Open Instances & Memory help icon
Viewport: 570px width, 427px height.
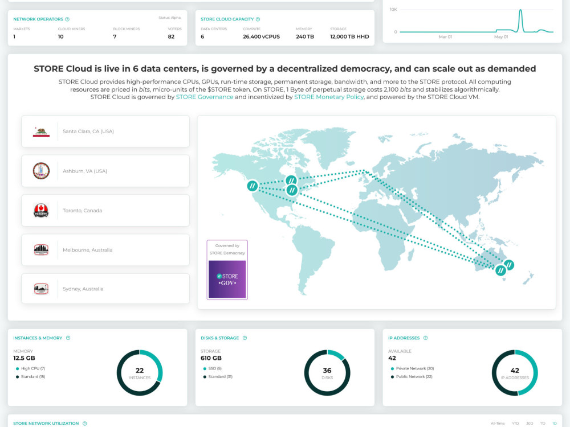[68, 338]
